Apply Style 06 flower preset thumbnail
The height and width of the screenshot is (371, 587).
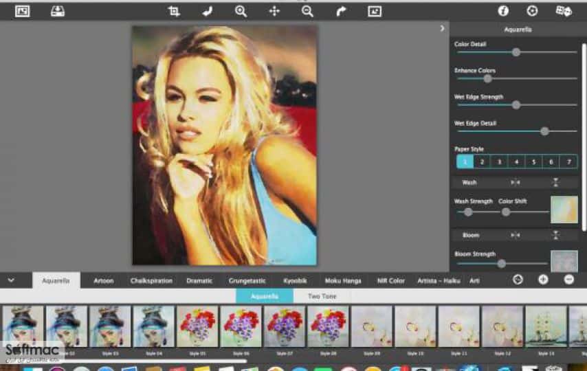pos(241,326)
